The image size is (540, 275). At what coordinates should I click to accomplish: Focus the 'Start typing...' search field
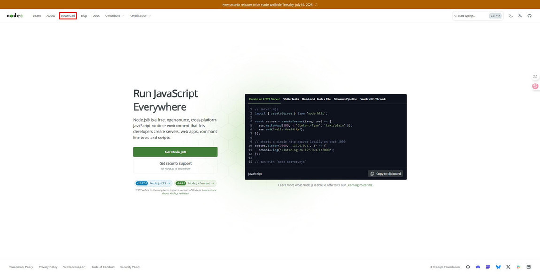click(x=478, y=16)
